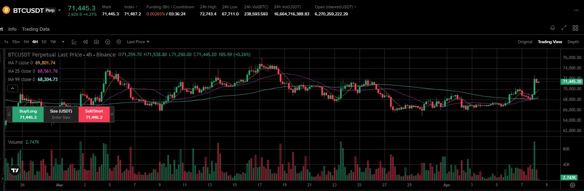584x191 pixels.
Task: Click the Perp tag next to BTCUSDT
Action: click(50, 10)
